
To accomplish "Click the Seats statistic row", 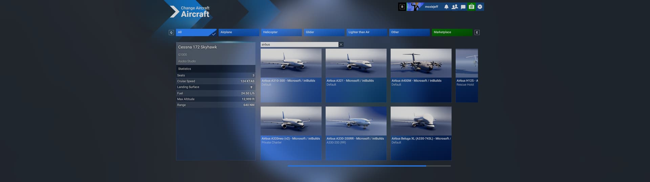I will coord(216,75).
